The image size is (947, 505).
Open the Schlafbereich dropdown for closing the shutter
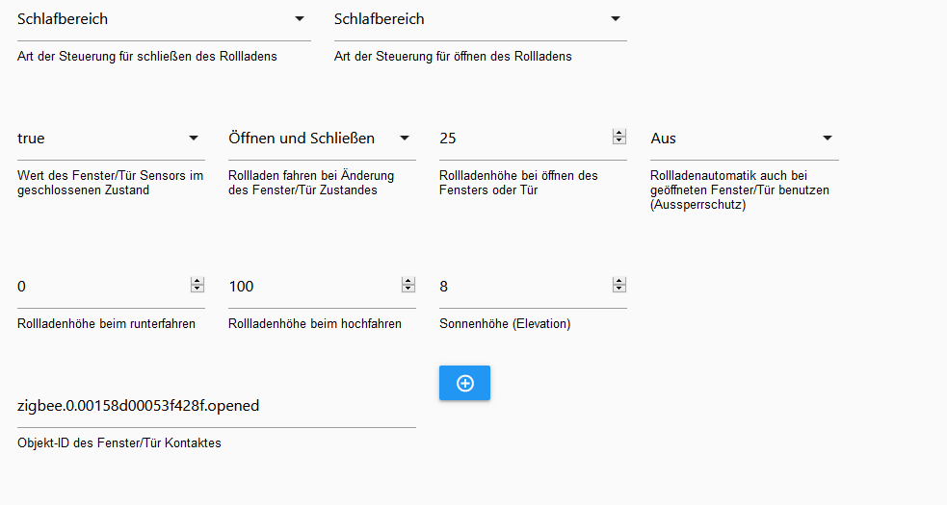tap(164, 19)
